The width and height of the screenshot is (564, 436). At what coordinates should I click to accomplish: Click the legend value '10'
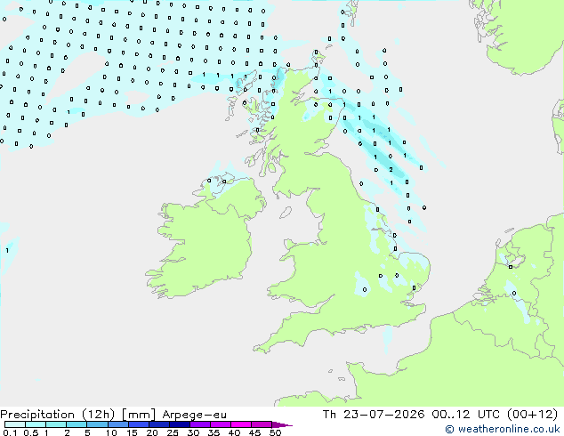111,432
